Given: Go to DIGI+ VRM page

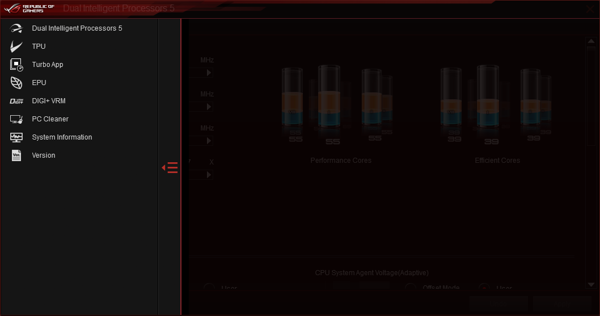Looking at the screenshot, I should pos(49,101).
